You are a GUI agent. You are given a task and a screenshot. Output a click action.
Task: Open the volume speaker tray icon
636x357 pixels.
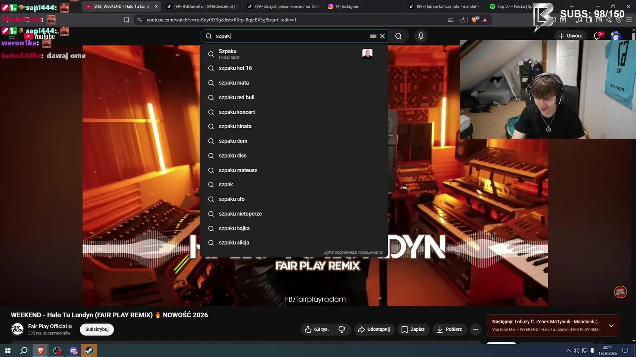pos(576,351)
